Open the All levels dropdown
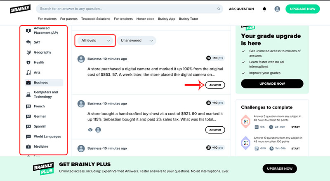 (x=95, y=41)
